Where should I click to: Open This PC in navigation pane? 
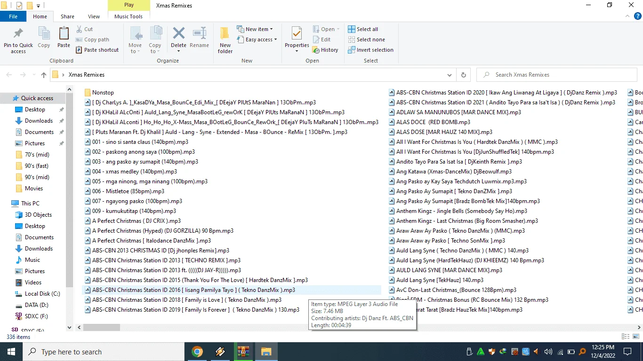30,204
